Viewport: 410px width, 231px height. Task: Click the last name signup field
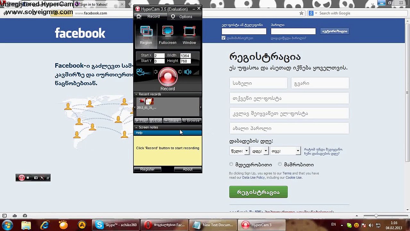click(x=320, y=83)
